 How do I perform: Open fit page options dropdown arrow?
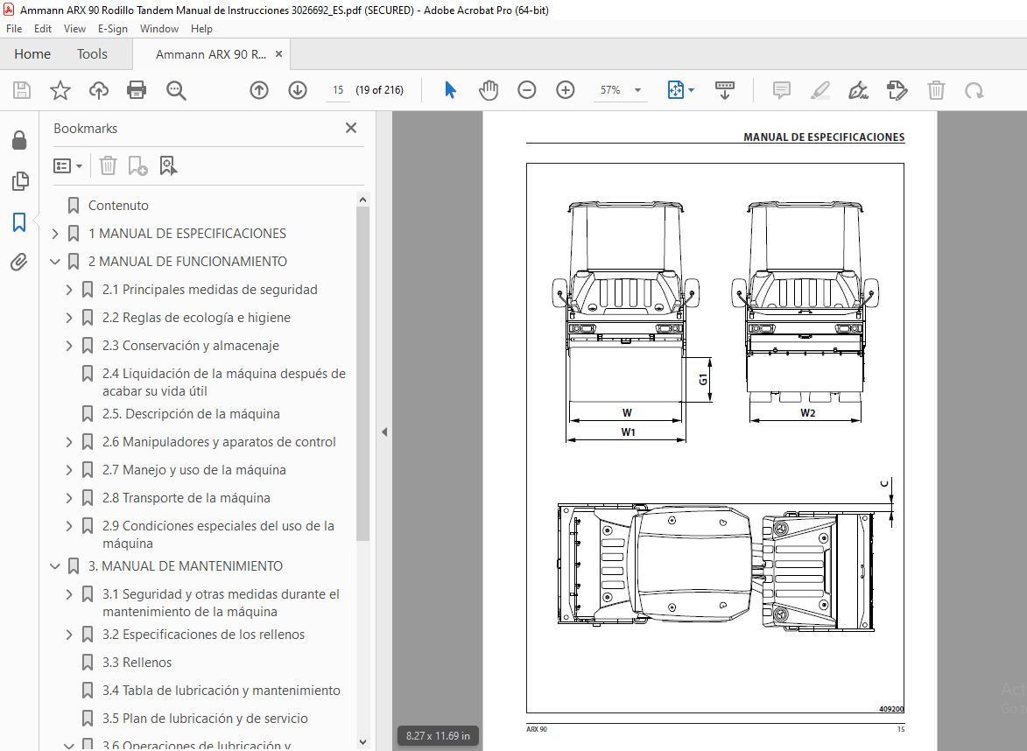pyautogui.click(x=692, y=90)
